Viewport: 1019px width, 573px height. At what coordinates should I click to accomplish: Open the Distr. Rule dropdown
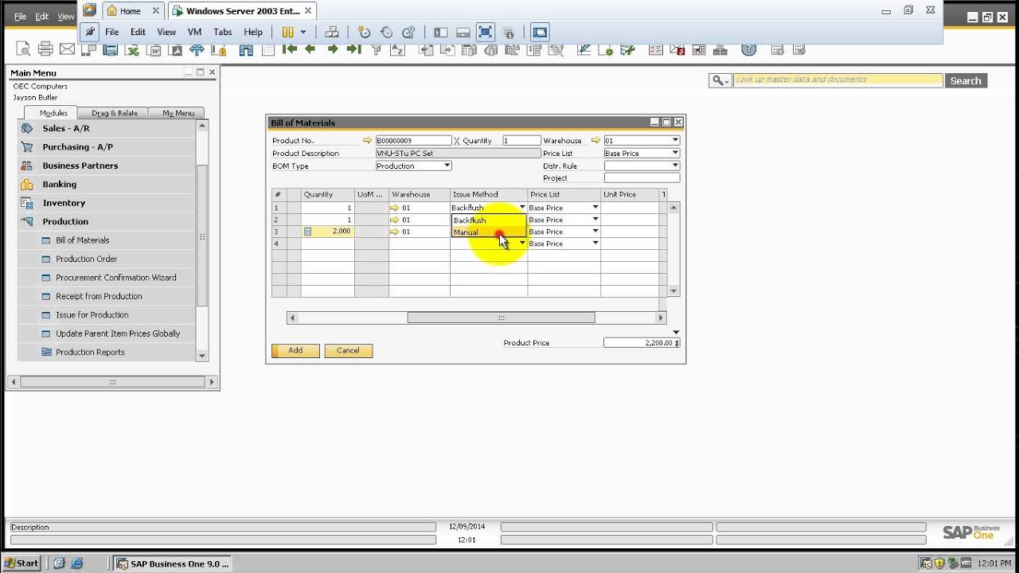pos(675,166)
